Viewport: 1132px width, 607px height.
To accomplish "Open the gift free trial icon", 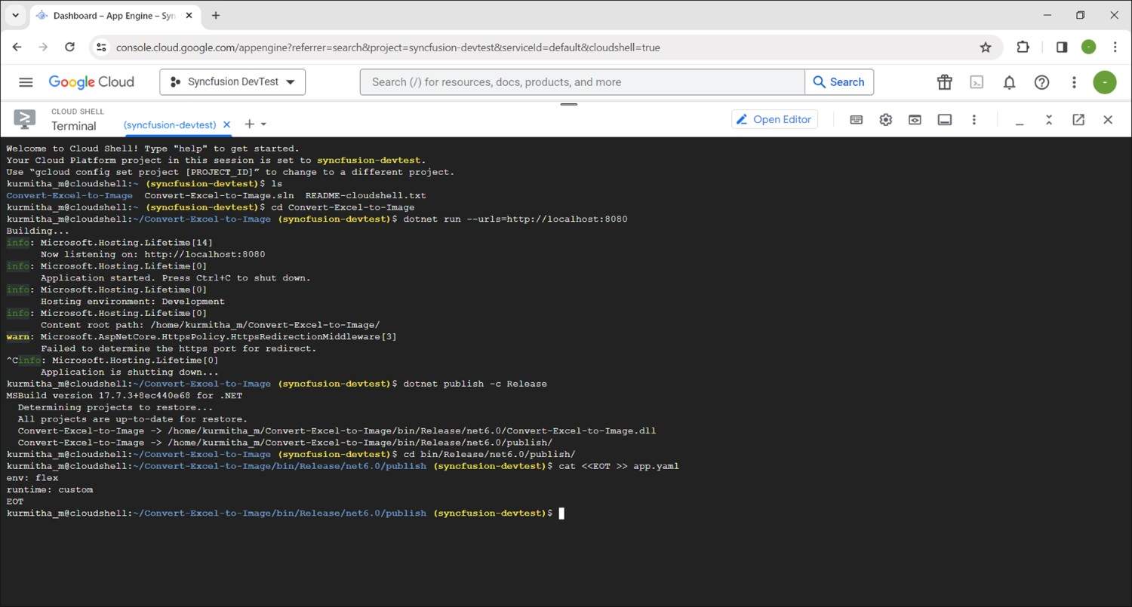I will (944, 82).
